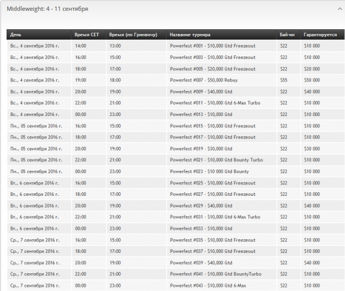This screenshot has width=345, height=291.
Task: Select Powerfest #023 - $10 000 Gtd Bounty
Action: click(209, 171)
